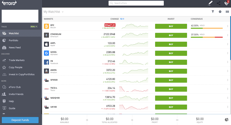The image size is (231, 125).
Task: Click the Deposit Funds button
Action: click(20, 120)
